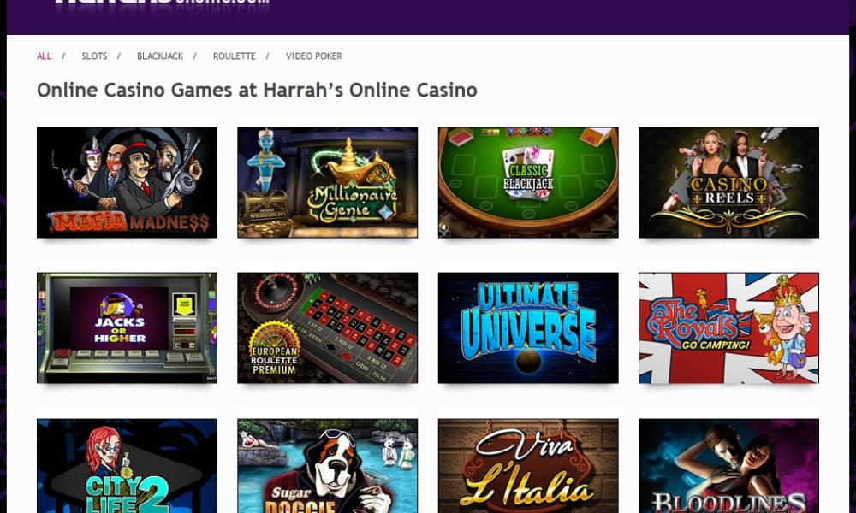Select the ALL games filter
Screen dimensions: 856x513
tap(45, 56)
